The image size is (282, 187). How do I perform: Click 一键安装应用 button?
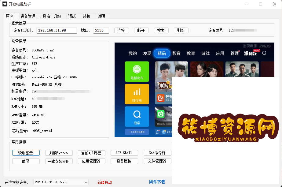coord(59,161)
